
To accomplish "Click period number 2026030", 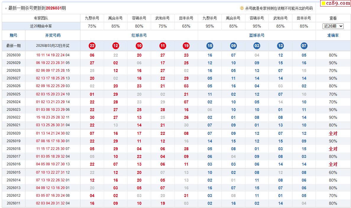I will click(13, 55).
